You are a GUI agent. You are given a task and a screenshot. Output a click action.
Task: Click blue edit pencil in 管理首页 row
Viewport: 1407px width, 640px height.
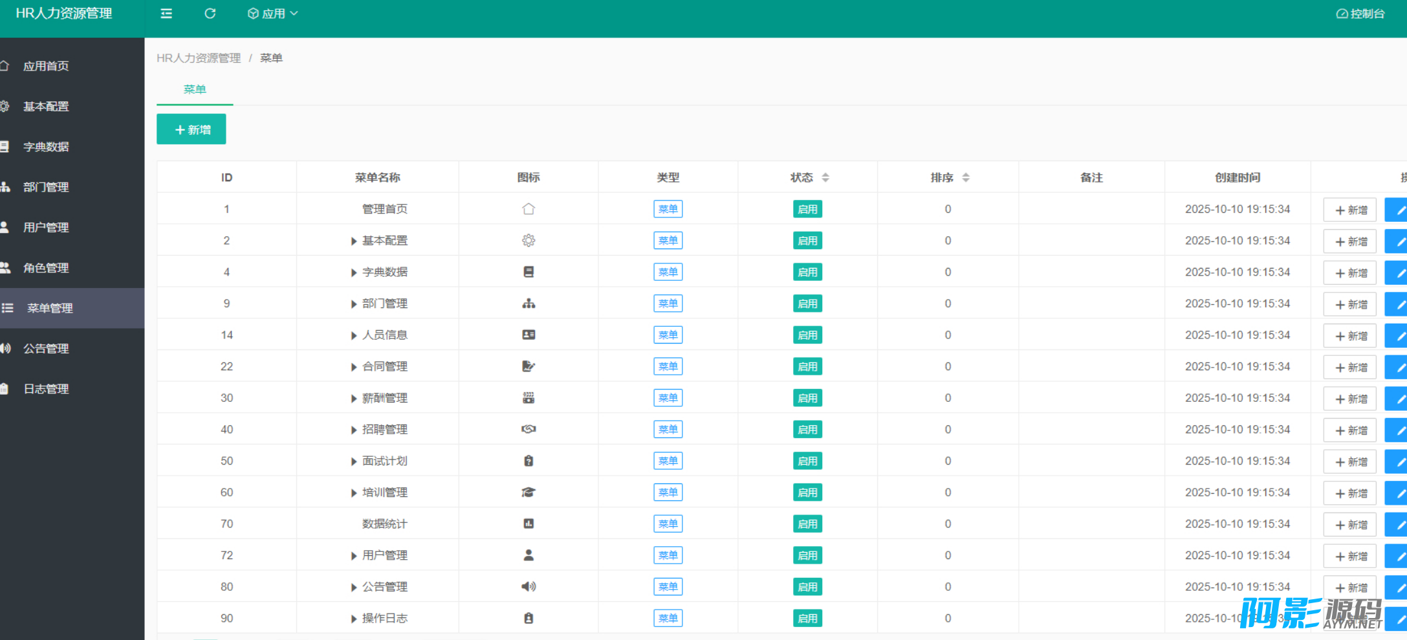1397,210
